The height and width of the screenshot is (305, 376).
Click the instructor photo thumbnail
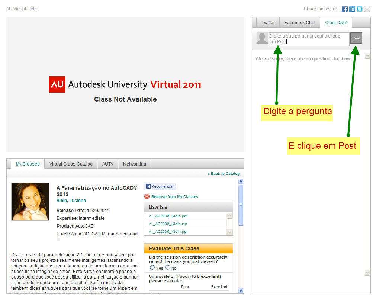point(30,202)
